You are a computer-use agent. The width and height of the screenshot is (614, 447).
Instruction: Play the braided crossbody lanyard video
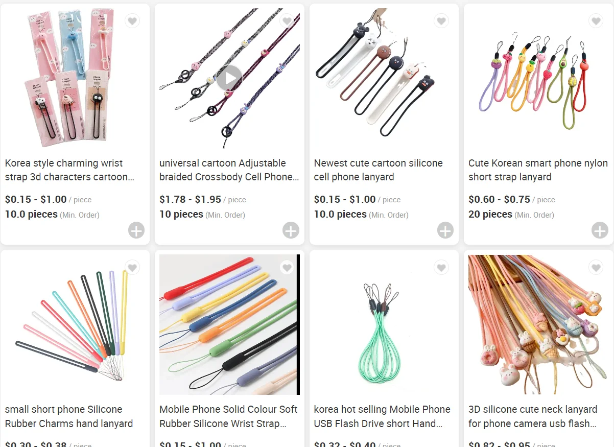pos(229,78)
